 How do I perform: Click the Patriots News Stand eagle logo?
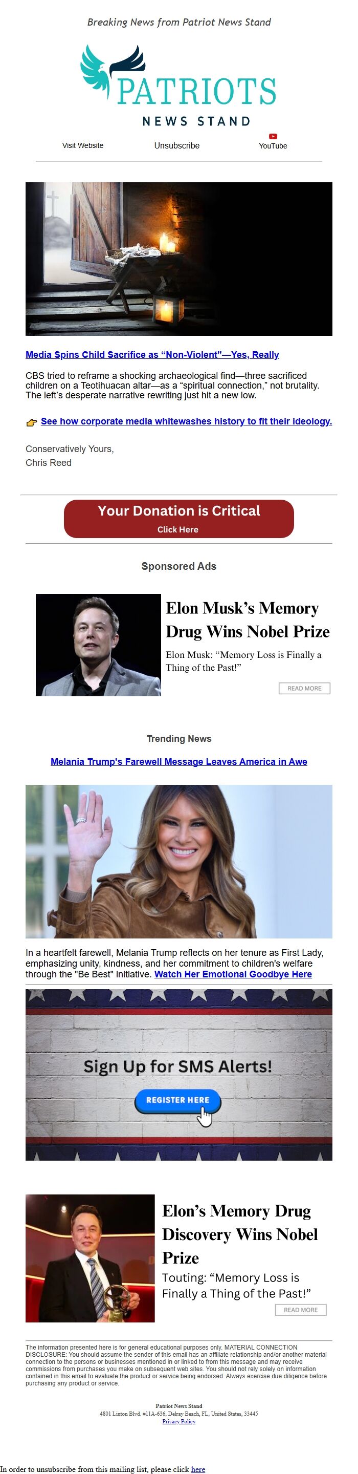pyautogui.click(x=178, y=86)
